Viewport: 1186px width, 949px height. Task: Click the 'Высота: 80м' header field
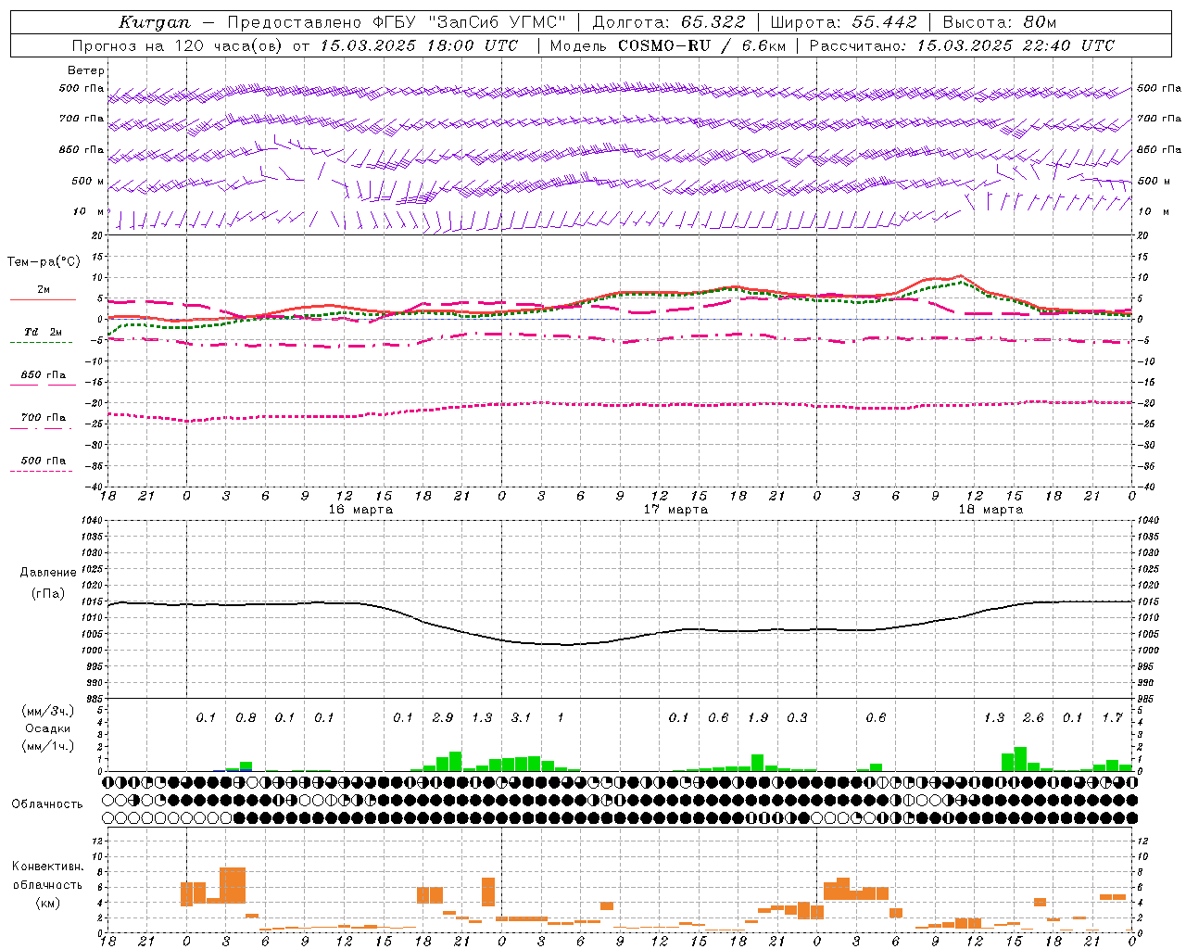[1000, 22]
